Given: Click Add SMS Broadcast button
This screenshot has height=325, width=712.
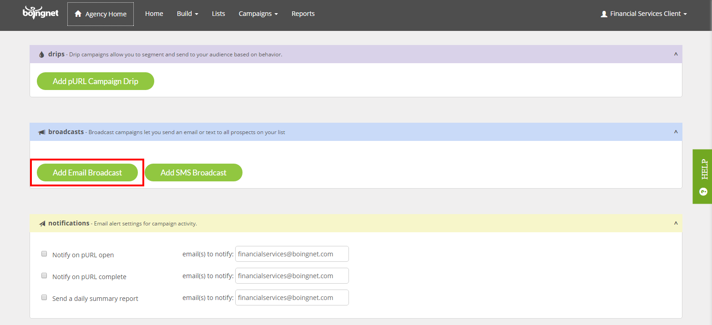Looking at the screenshot, I should (x=193, y=172).
